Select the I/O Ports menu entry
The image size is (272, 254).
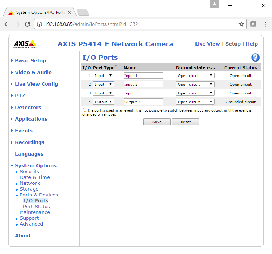click(x=36, y=200)
